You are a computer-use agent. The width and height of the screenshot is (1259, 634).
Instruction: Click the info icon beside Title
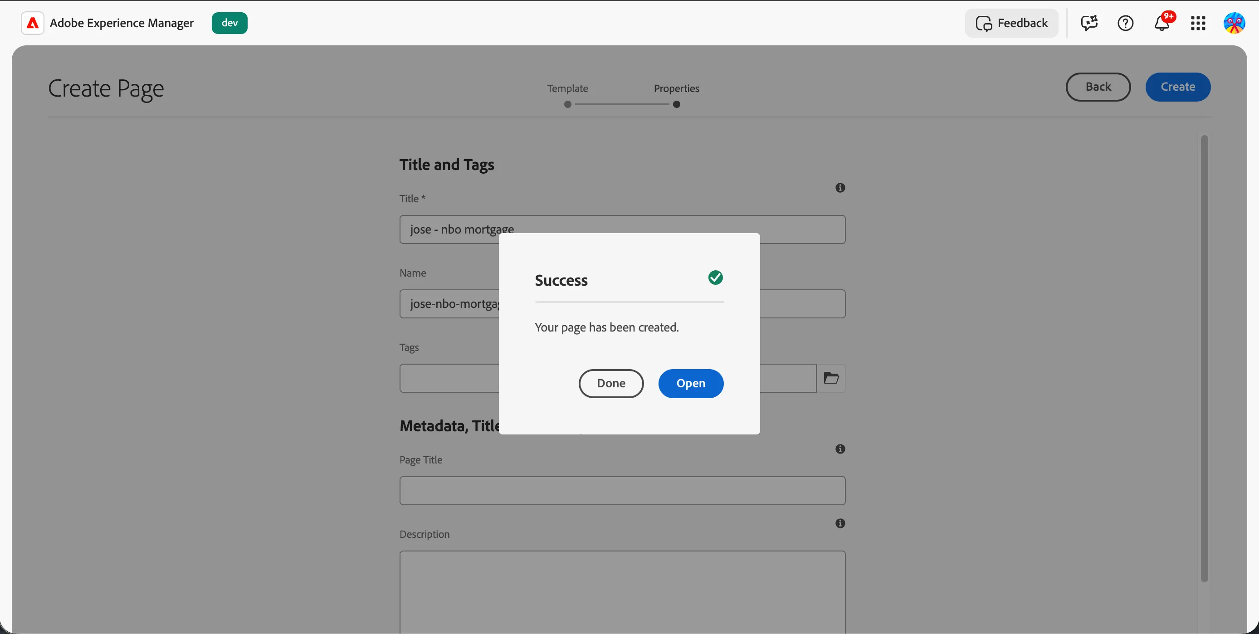click(840, 188)
